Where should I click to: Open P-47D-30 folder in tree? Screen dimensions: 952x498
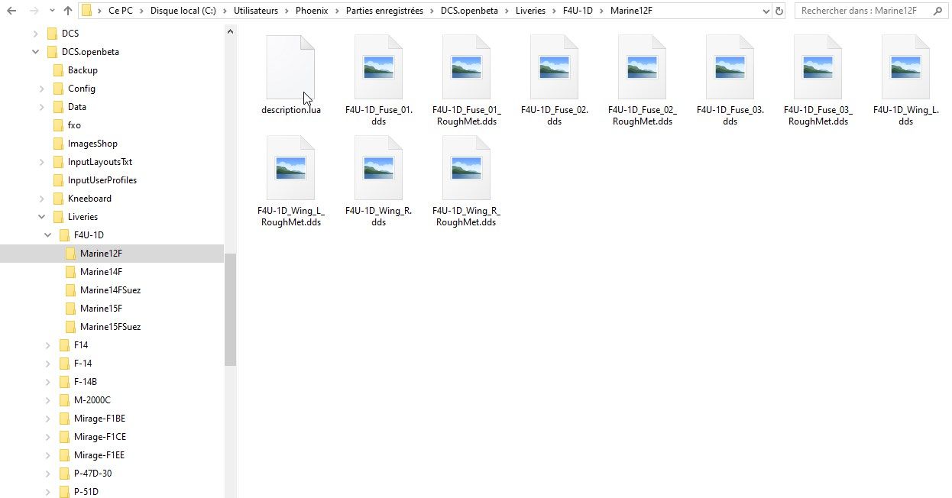coord(92,474)
